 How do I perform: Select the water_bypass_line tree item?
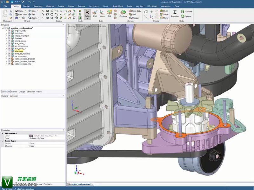click(23, 64)
